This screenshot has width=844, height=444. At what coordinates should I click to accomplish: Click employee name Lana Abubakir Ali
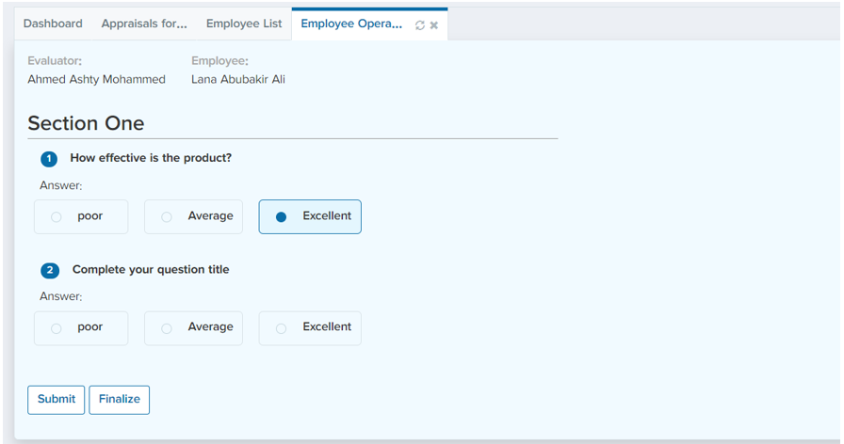tap(237, 79)
